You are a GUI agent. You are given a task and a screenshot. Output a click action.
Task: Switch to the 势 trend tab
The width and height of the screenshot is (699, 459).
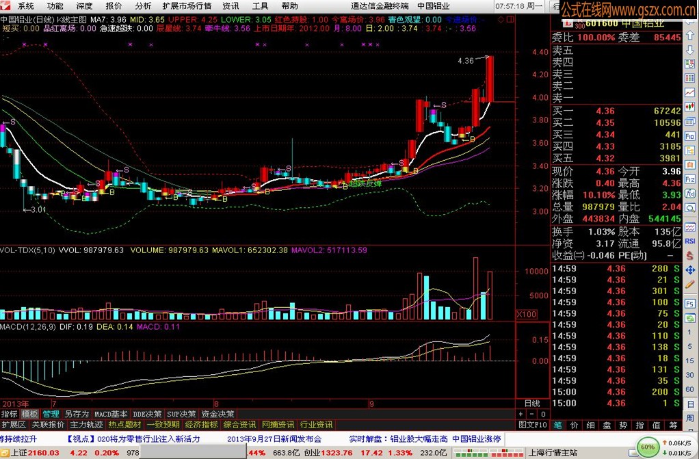tap(623, 425)
